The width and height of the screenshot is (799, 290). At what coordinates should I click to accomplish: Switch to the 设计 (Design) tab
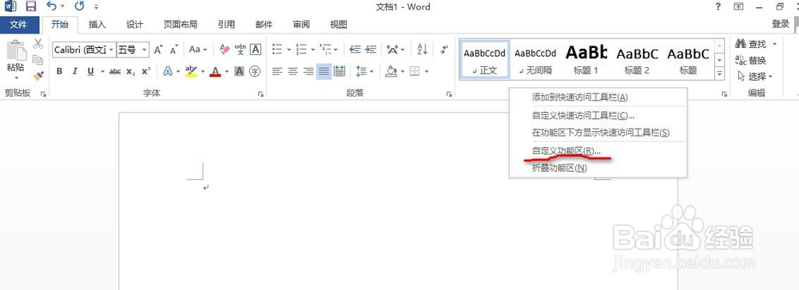coord(134,25)
